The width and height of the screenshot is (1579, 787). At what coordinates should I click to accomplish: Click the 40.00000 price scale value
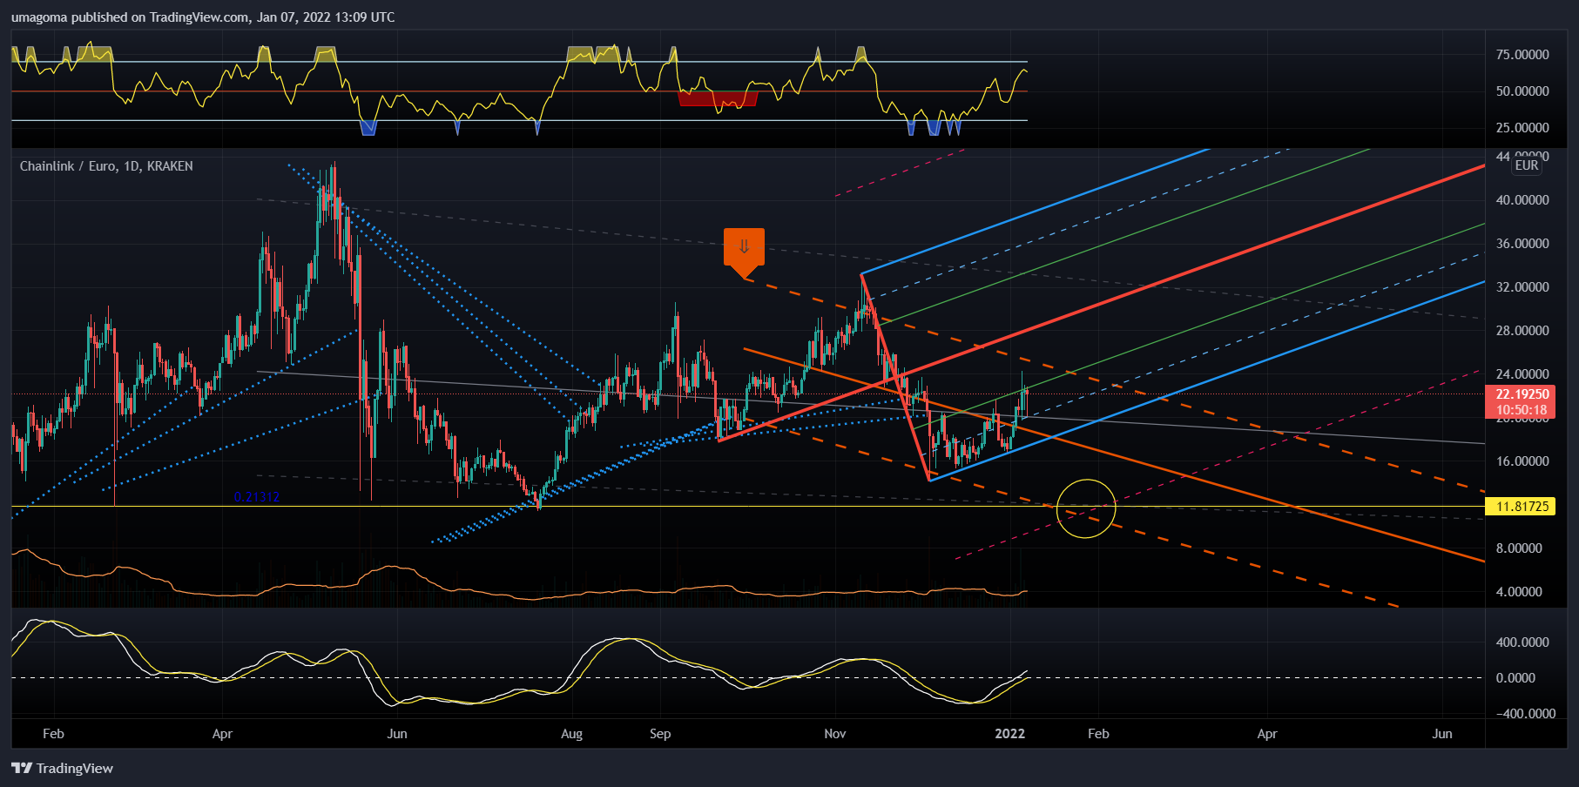click(1522, 199)
